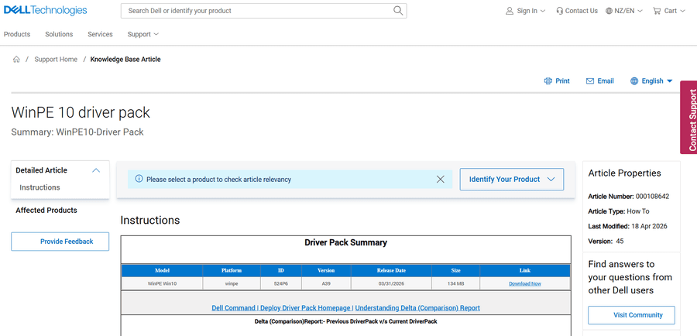Open the Support menu
This screenshot has width=697, height=336.
click(x=139, y=34)
